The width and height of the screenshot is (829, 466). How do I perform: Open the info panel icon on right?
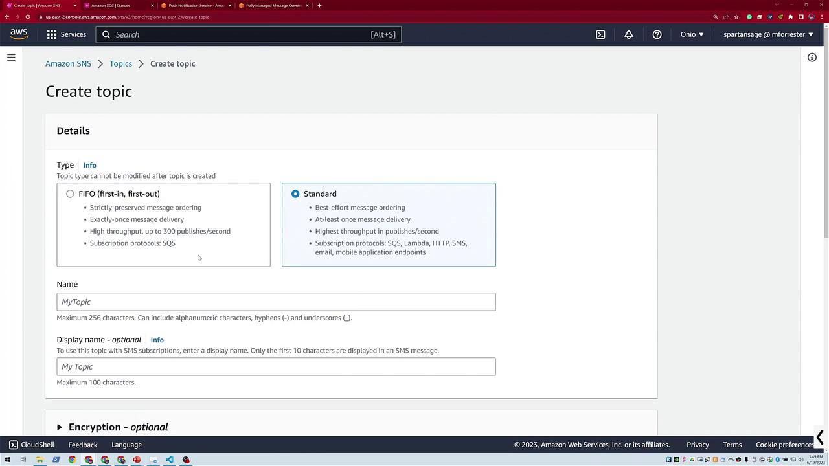pos(812,58)
